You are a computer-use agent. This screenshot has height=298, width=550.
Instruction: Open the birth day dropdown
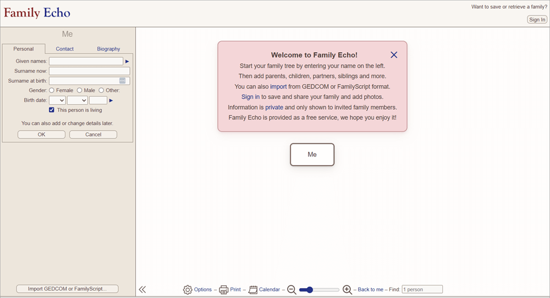click(x=57, y=100)
